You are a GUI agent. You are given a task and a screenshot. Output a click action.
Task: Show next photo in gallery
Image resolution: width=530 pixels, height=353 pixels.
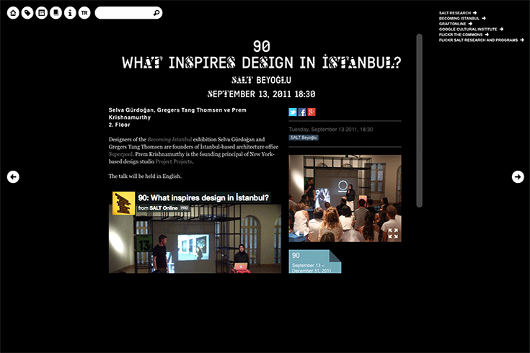coord(306,233)
